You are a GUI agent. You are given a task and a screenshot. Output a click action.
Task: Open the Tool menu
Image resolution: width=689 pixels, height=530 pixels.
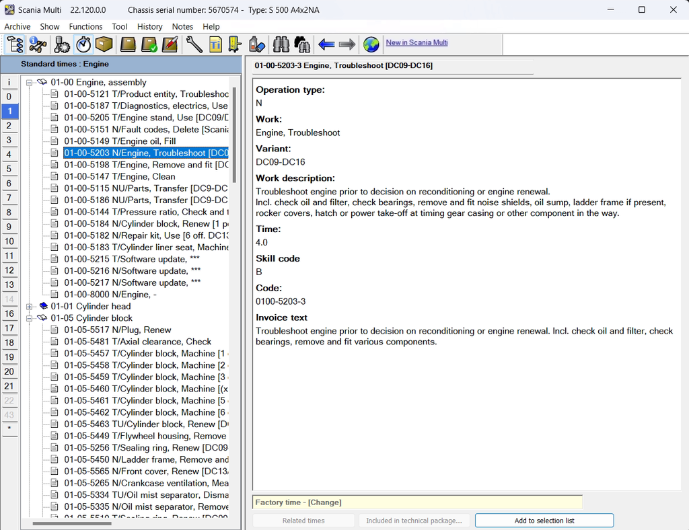point(120,27)
